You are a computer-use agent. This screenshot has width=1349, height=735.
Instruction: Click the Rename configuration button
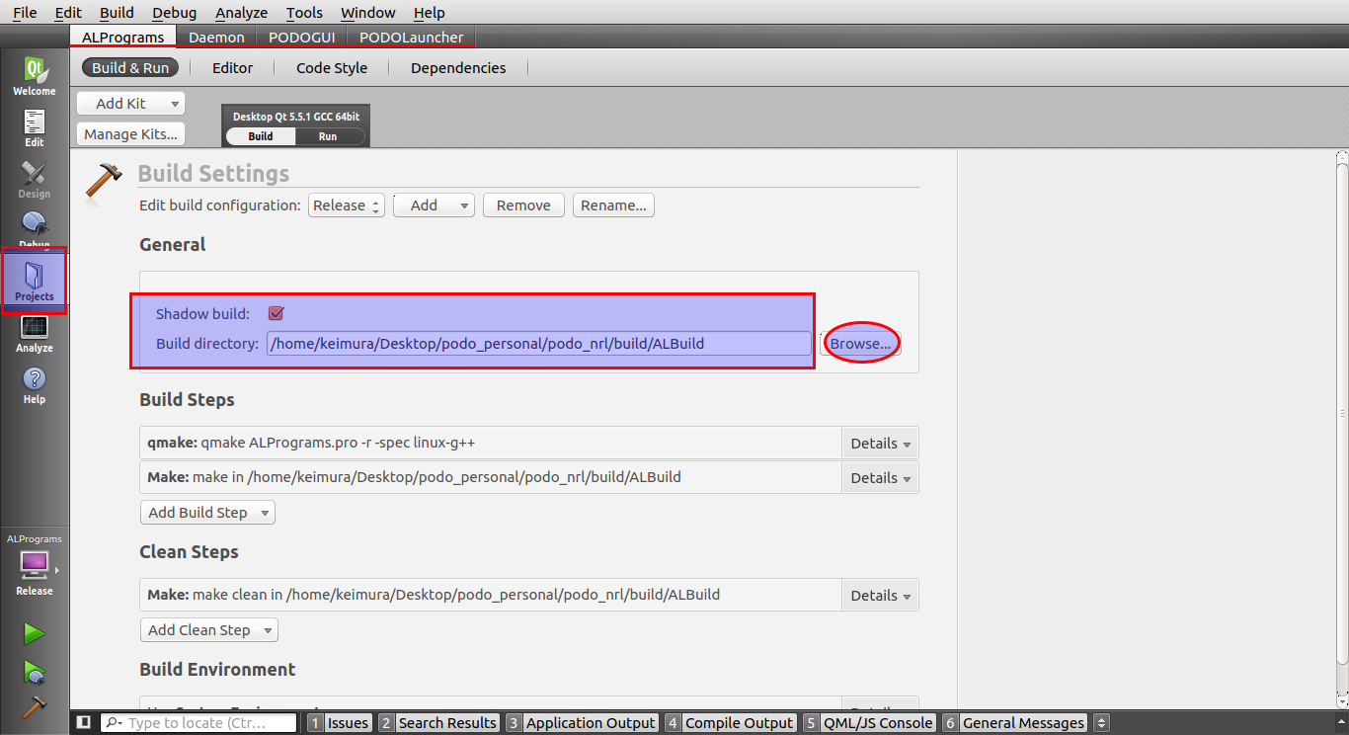pyautogui.click(x=613, y=205)
